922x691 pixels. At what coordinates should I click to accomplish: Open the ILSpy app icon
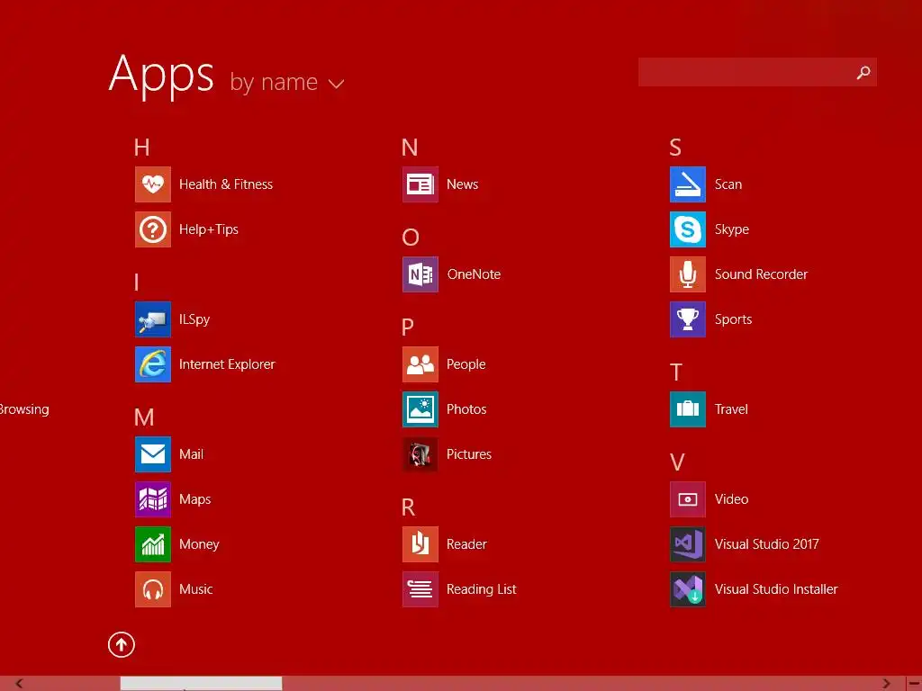tap(153, 319)
